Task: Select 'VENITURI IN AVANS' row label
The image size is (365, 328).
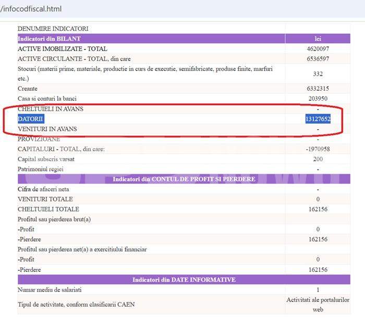Action: click(47, 129)
